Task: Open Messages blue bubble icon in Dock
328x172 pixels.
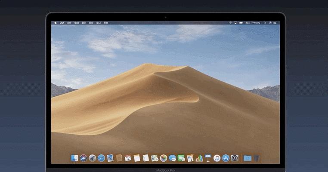Action: pos(173,158)
